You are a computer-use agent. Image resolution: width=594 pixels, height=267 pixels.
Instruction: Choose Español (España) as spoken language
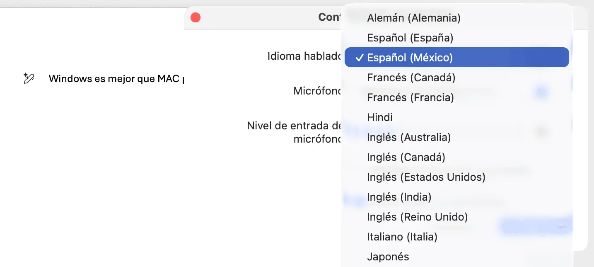[410, 38]
